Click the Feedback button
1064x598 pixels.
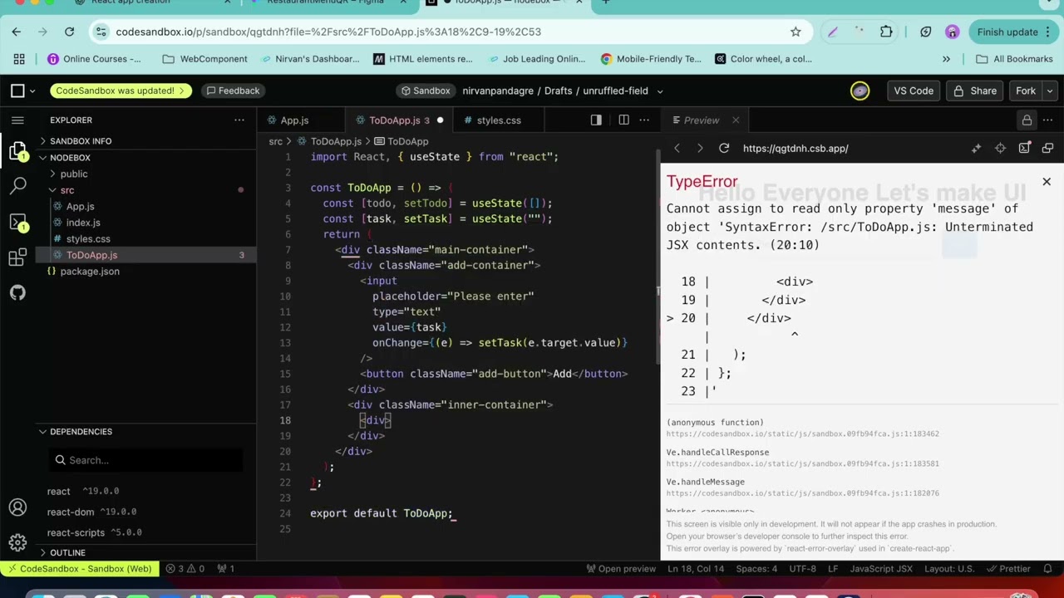point(233,91)
